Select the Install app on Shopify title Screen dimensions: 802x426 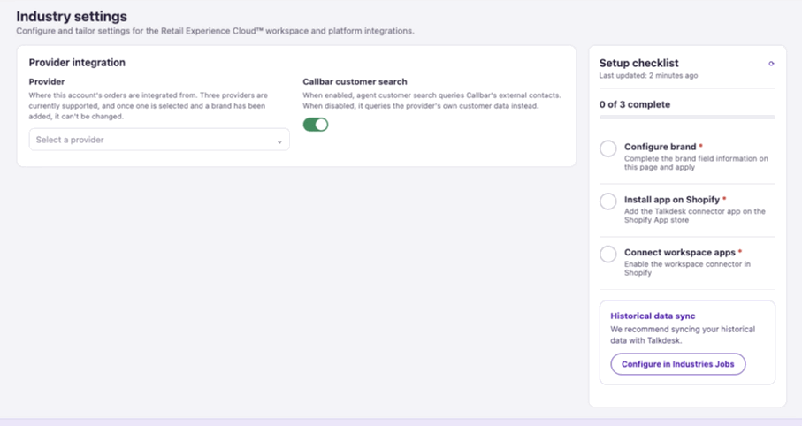[x=671, y=200]
